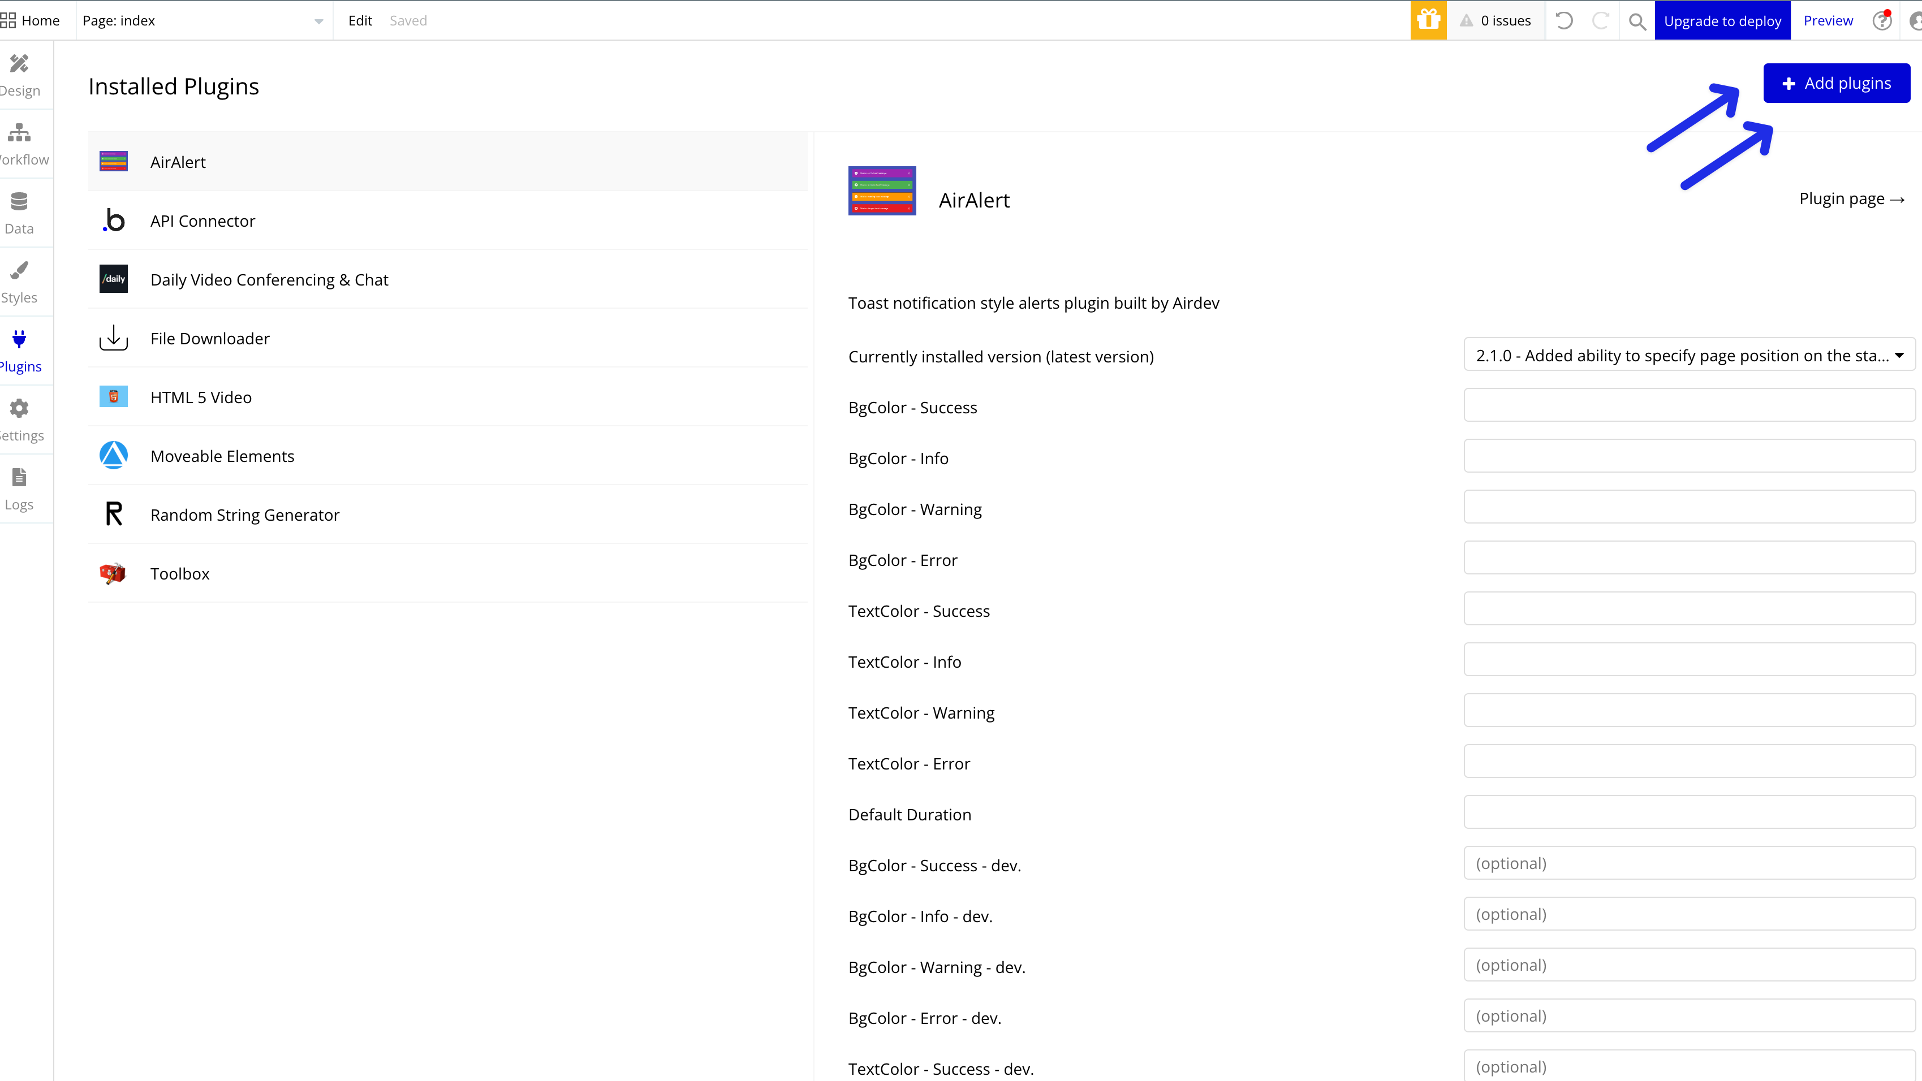Click the Add plugins button
This screenshot has height=1081, width=1922.
coord(1836,83)
